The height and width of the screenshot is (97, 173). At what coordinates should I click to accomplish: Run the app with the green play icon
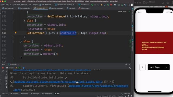click(92, 5)
